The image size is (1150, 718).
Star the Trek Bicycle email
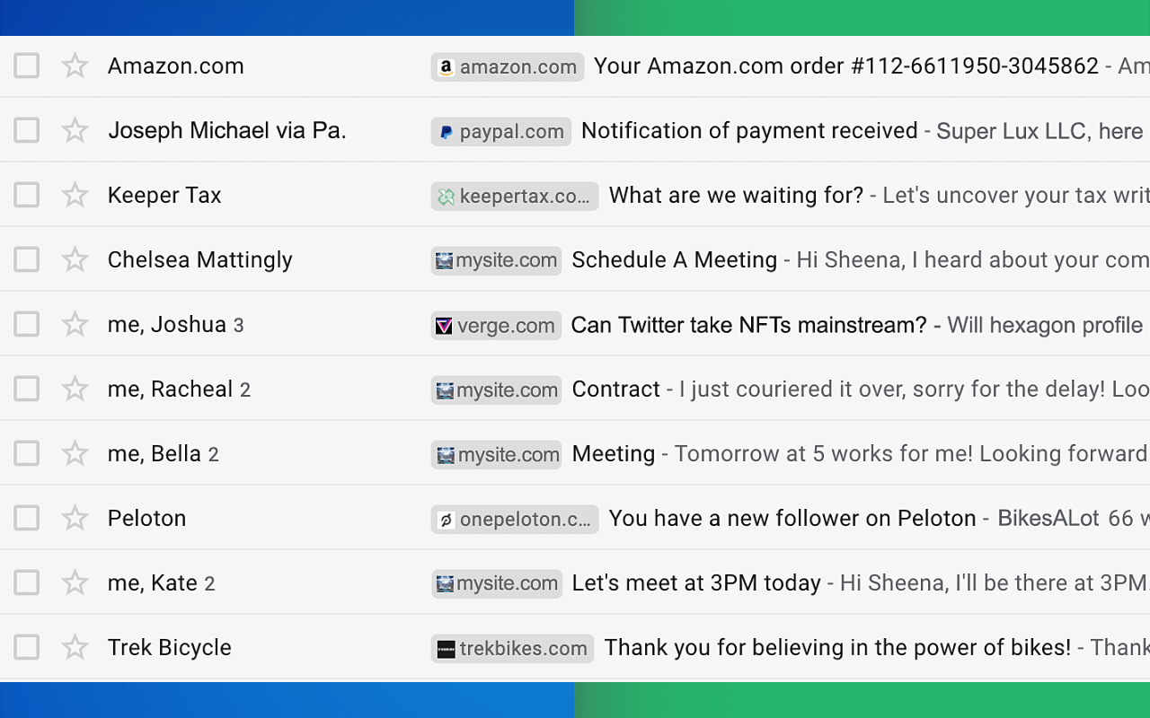click(x=75, y=647)
